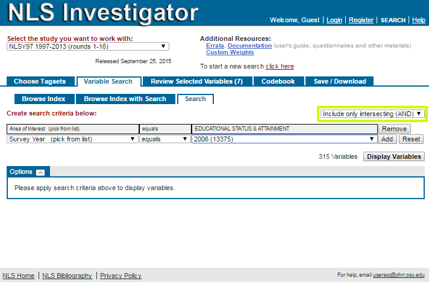Open the study selection dropdown NLSY97 1997-2013
Image resolution: width=429 pixels, height=284 pixels.
pos(88,46)
